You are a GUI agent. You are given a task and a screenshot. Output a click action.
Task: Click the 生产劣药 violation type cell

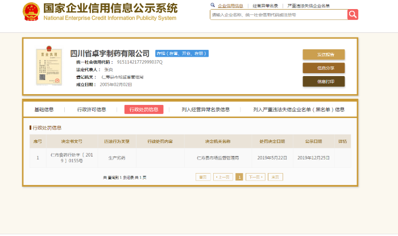tap(117, 158)
